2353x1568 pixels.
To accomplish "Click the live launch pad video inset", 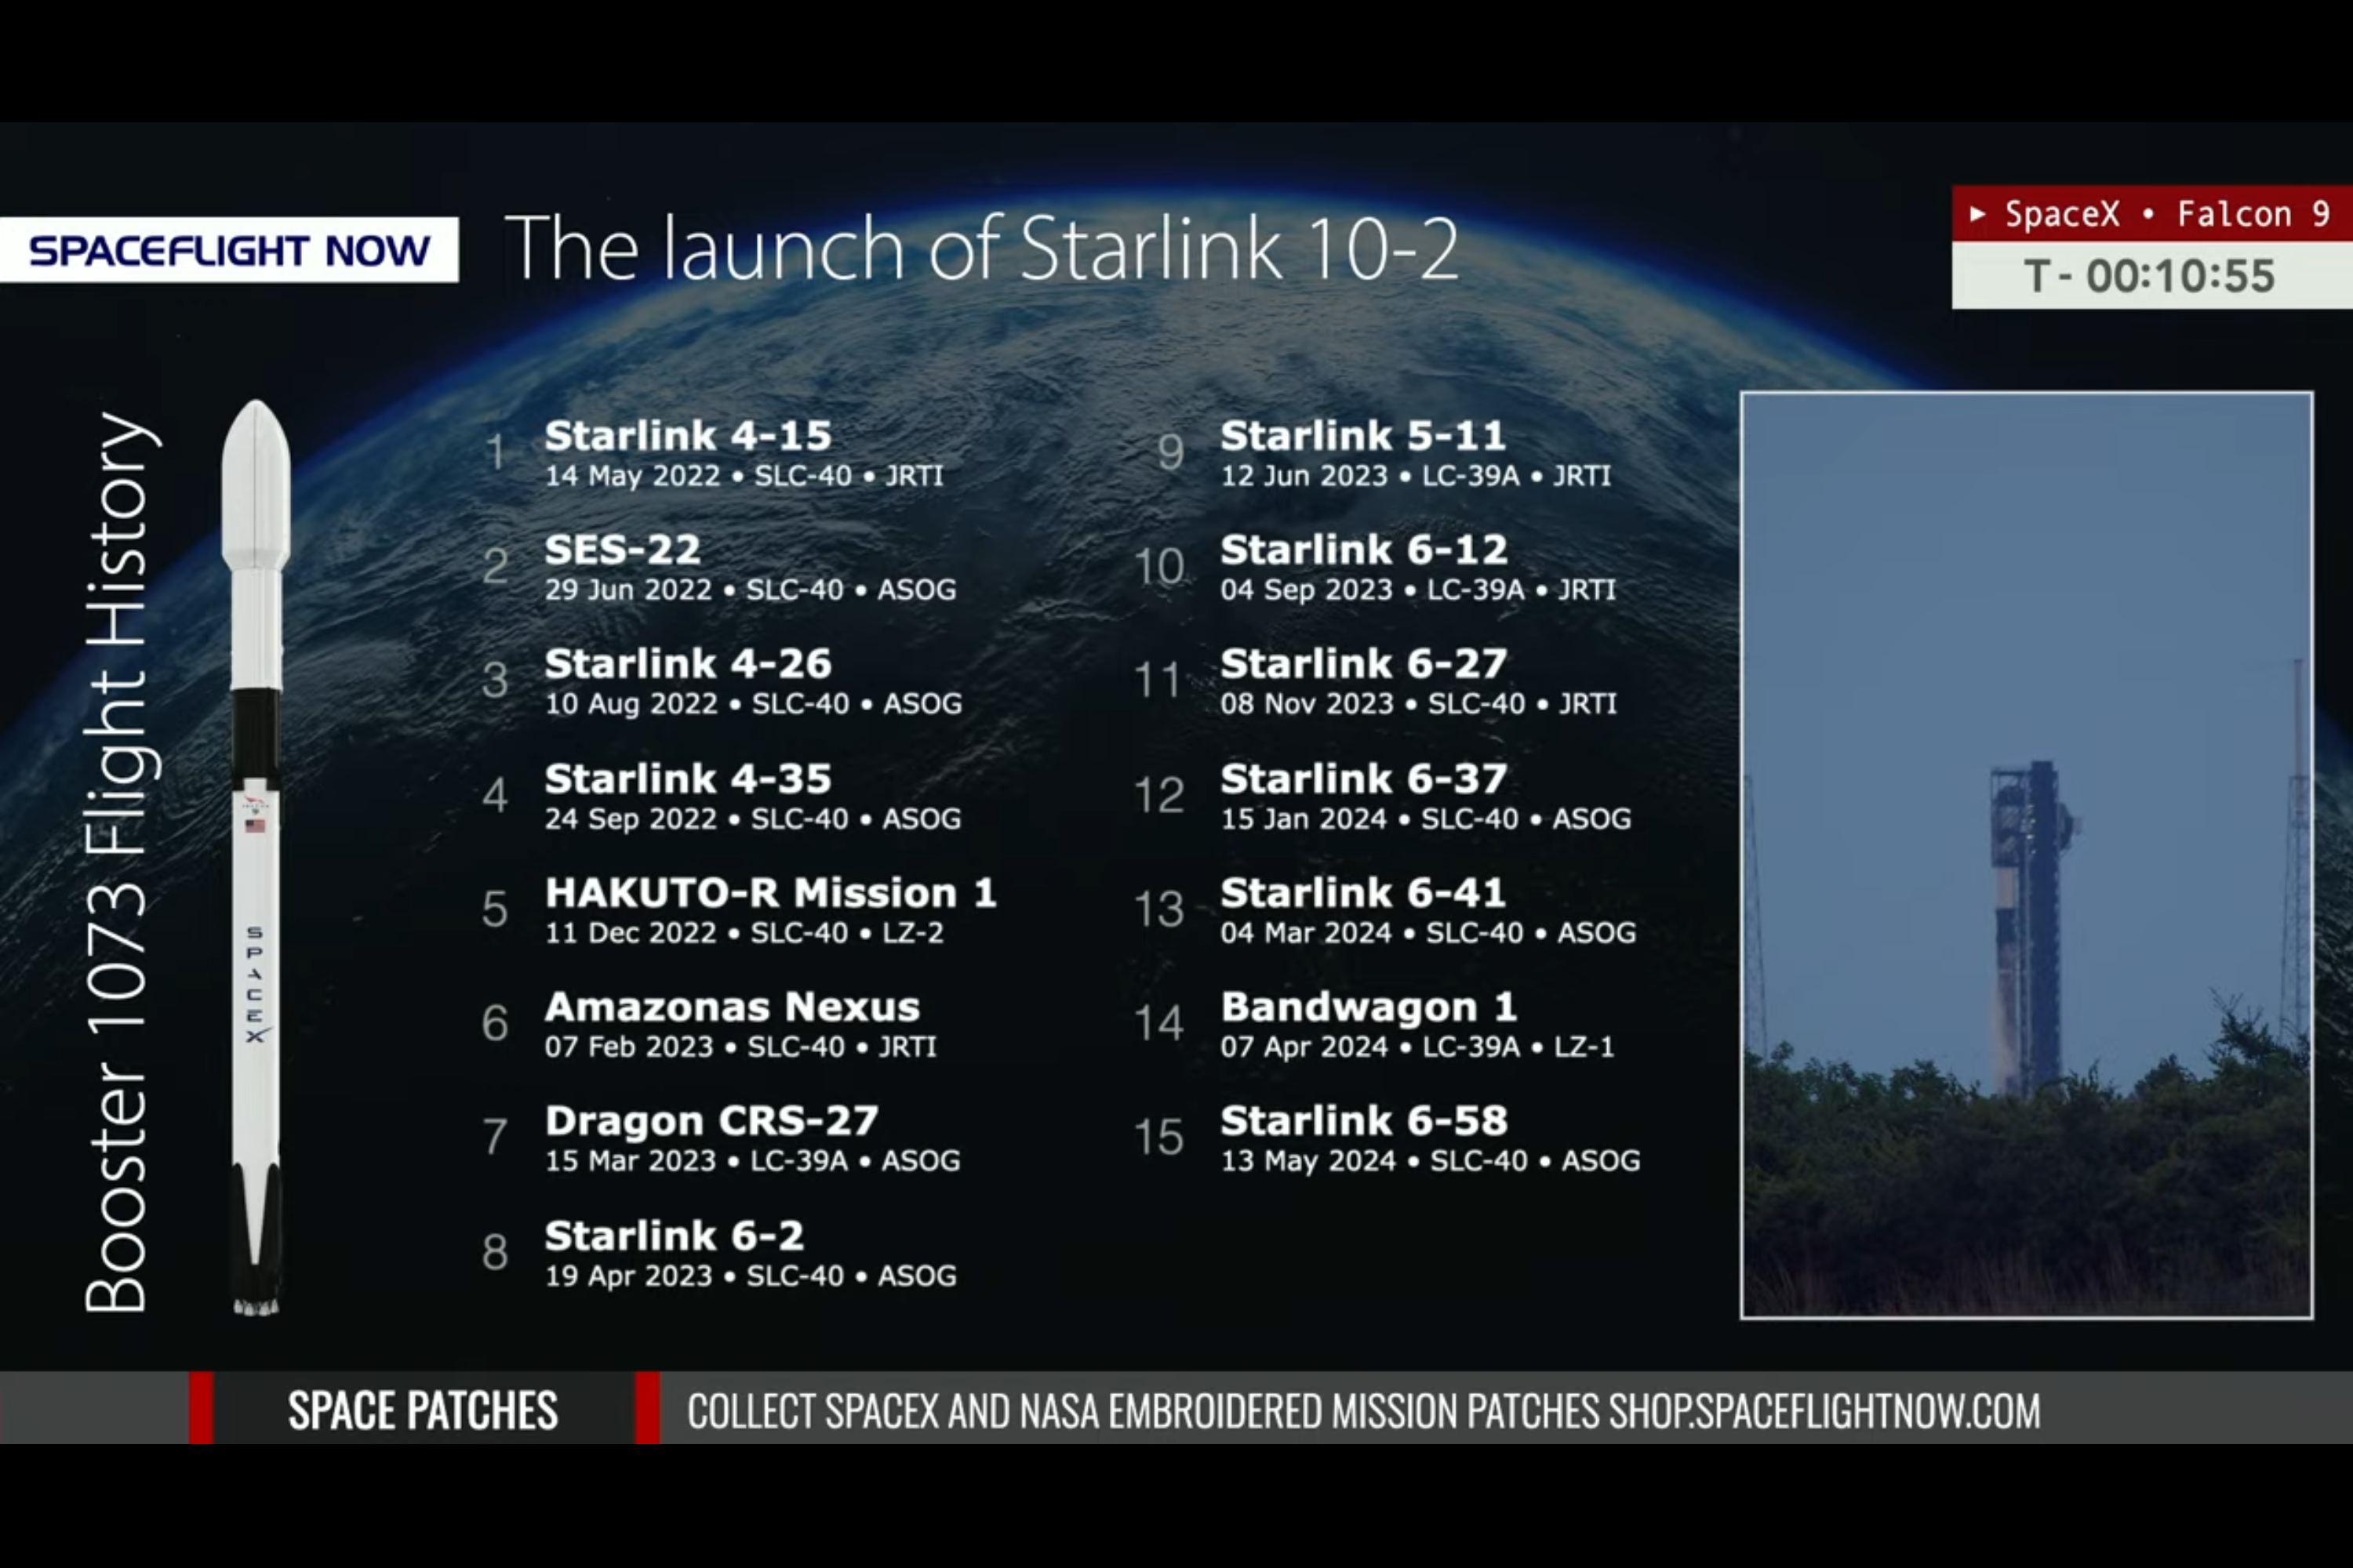I will point(2027,855).
